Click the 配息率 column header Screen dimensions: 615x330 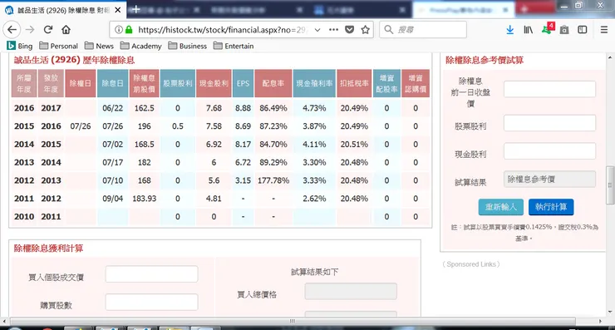273,83
